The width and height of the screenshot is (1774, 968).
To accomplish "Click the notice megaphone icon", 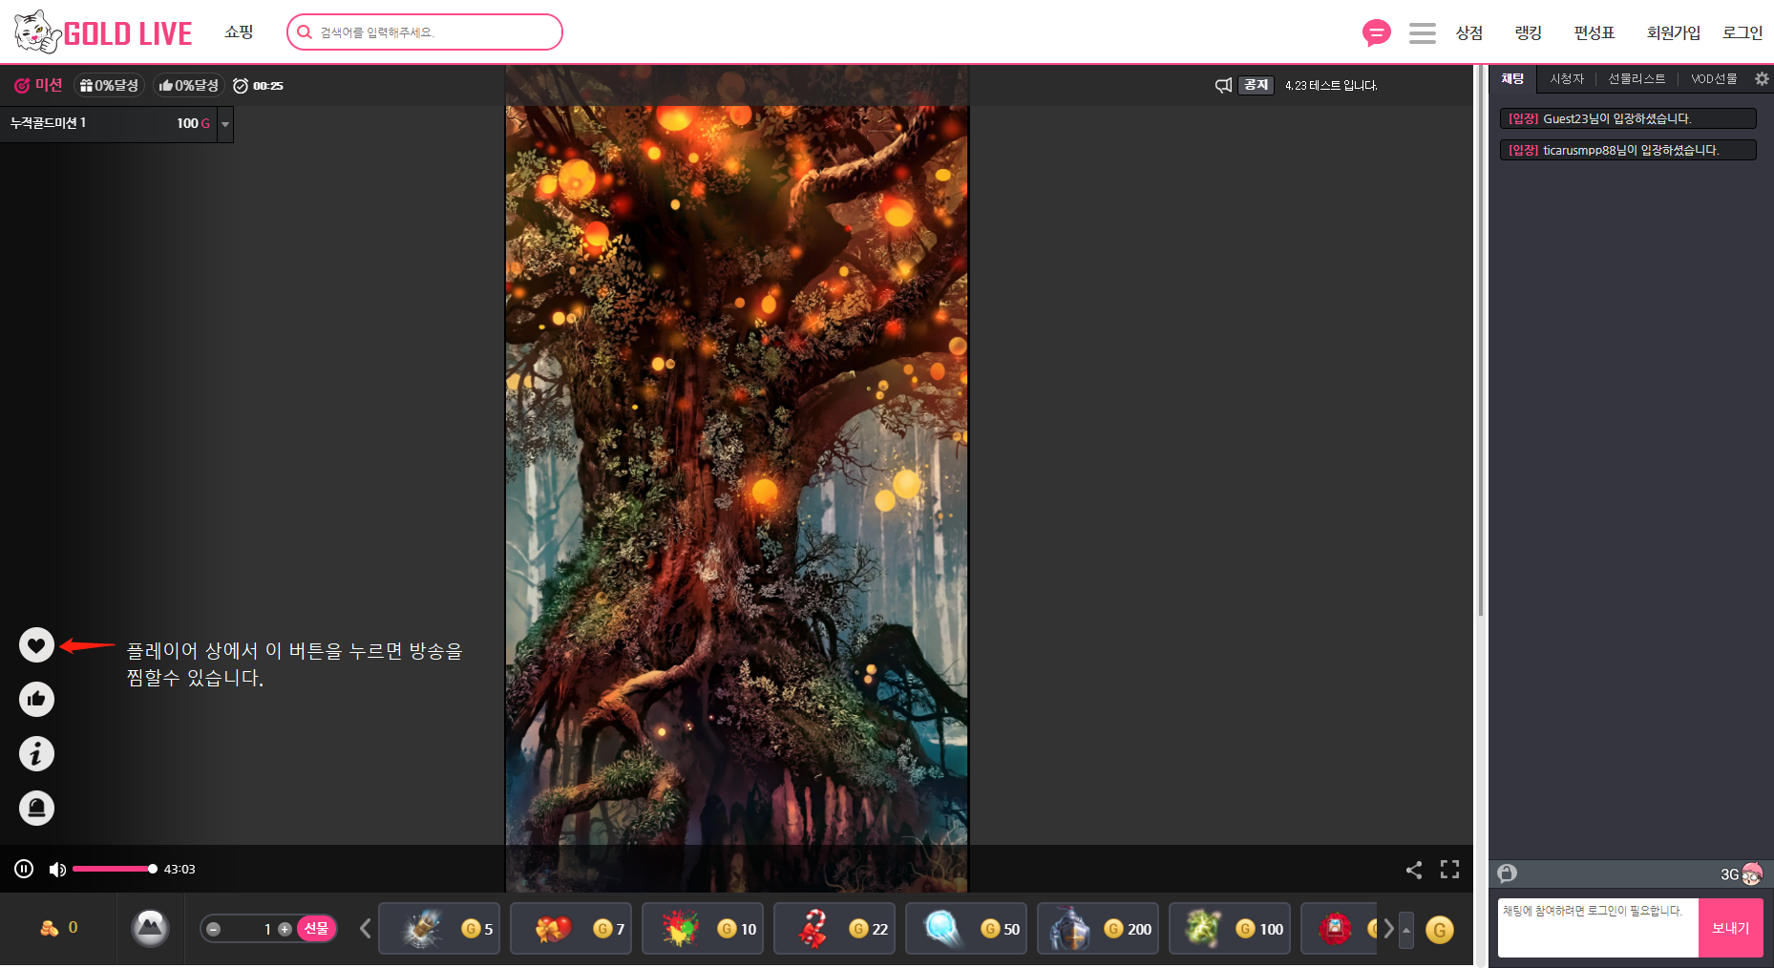I will tap(1223, 86).
